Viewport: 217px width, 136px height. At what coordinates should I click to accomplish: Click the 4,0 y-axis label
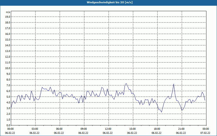click(x=8, y=103)
